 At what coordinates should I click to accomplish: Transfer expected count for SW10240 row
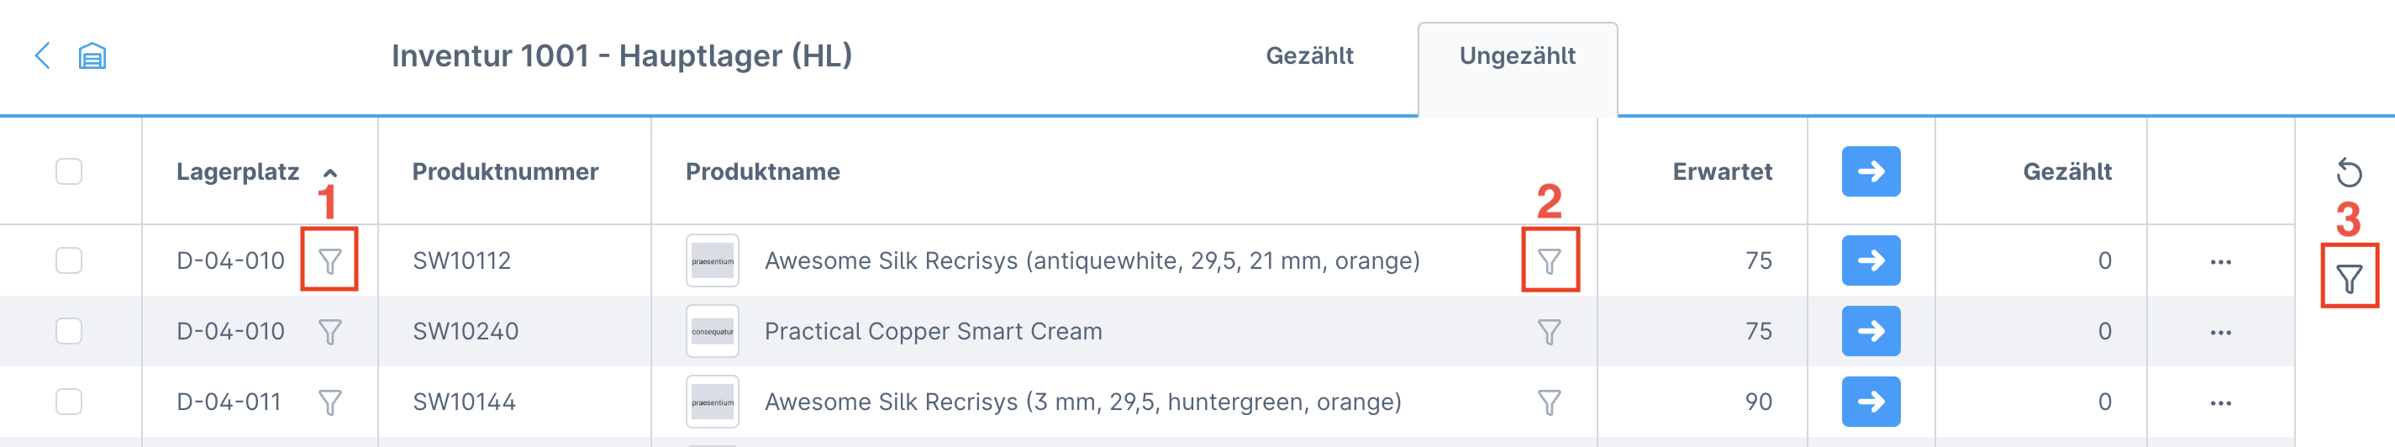click(1871, 331)
